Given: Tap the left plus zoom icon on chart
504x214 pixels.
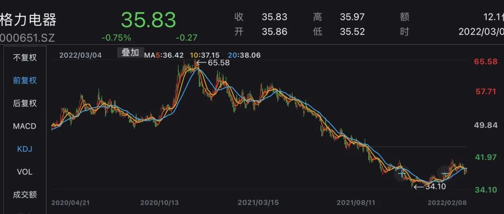Looking at the screenshot, I should click(401, 174).
